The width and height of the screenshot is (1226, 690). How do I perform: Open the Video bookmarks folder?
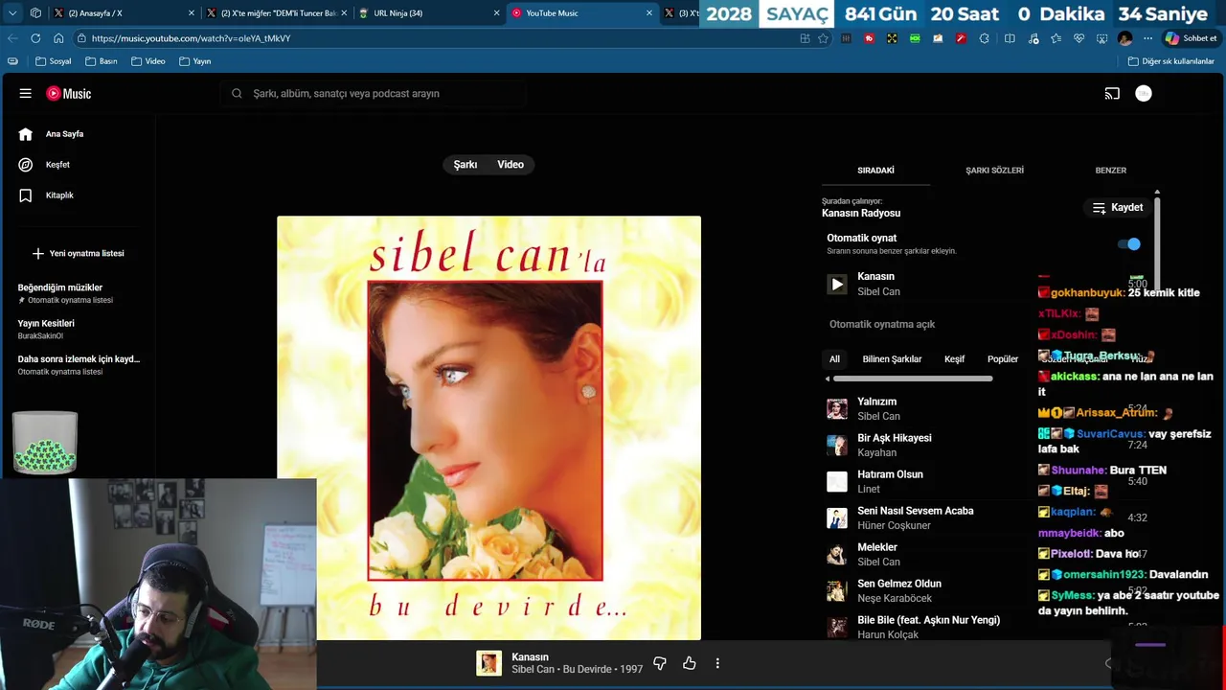(148, 61)
